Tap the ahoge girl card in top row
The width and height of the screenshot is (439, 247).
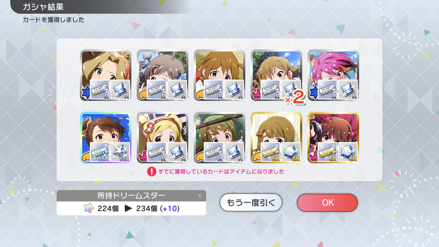(163, 75)
